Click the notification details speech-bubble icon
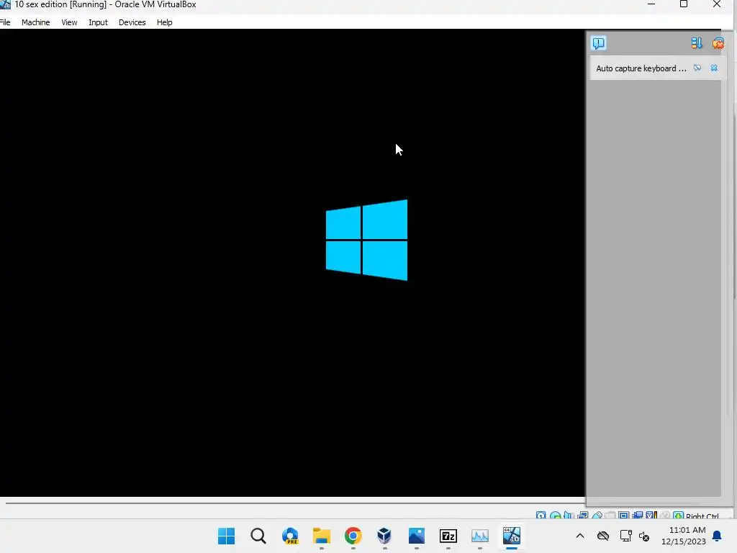The height and width of the screenshot is (553, 737). click(x=697, y=68)
